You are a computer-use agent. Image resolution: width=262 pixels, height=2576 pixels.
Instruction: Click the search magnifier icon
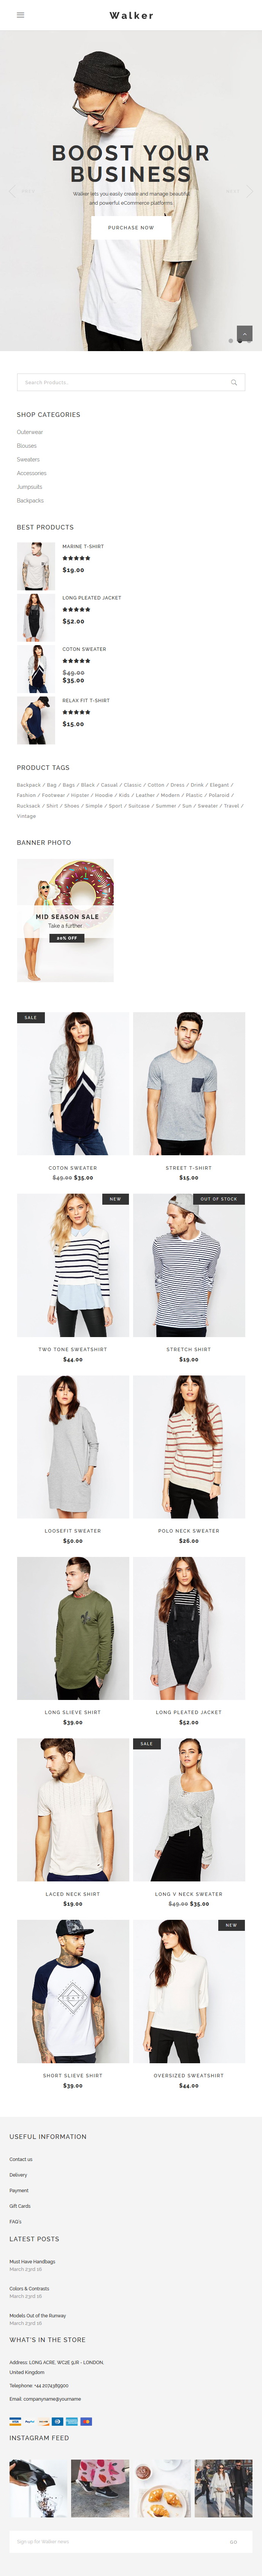click(234, 382)
